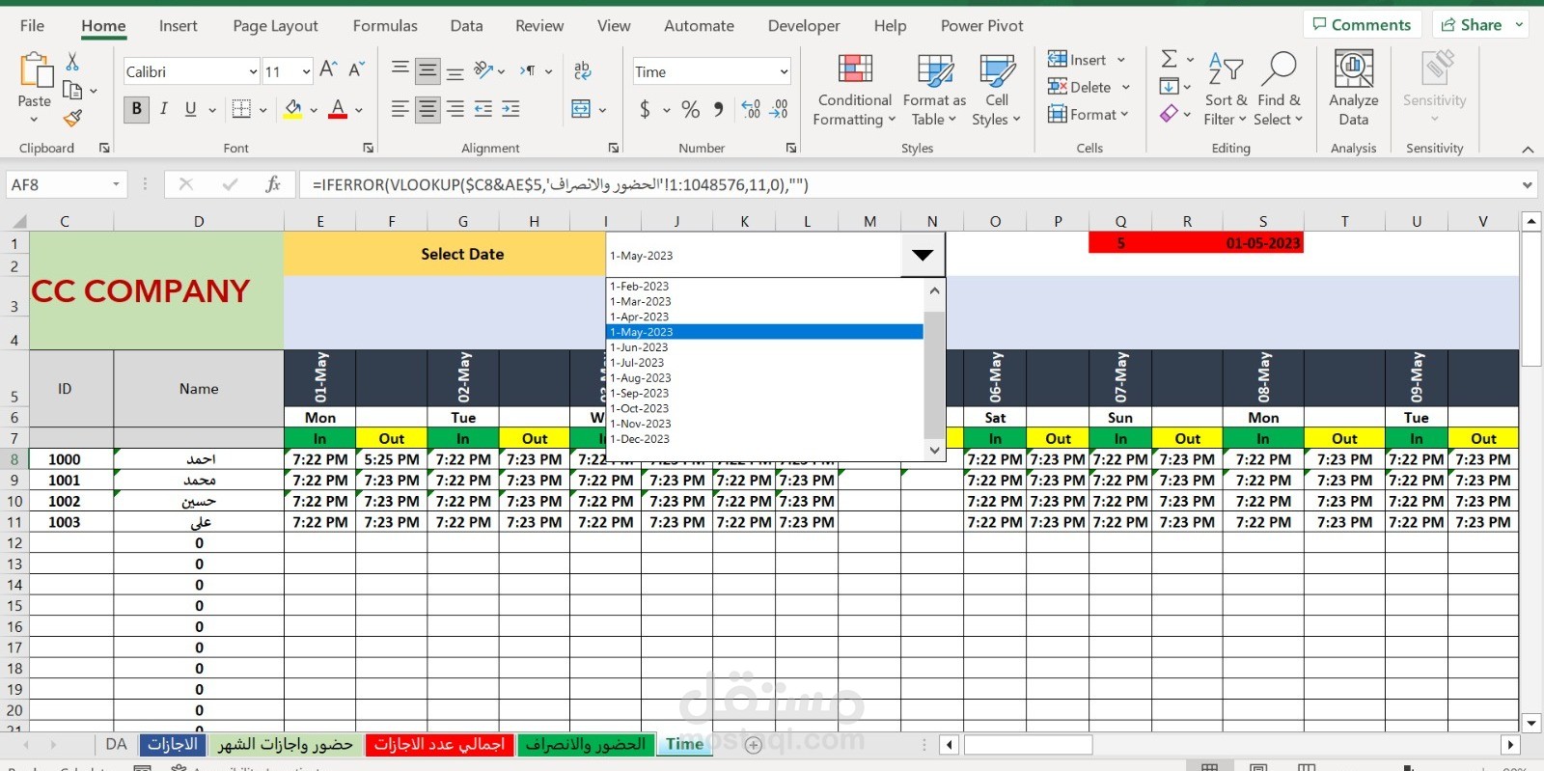Toggle Center horizontal alignment
The image size is (1544, 771).
tap(427, 109)
